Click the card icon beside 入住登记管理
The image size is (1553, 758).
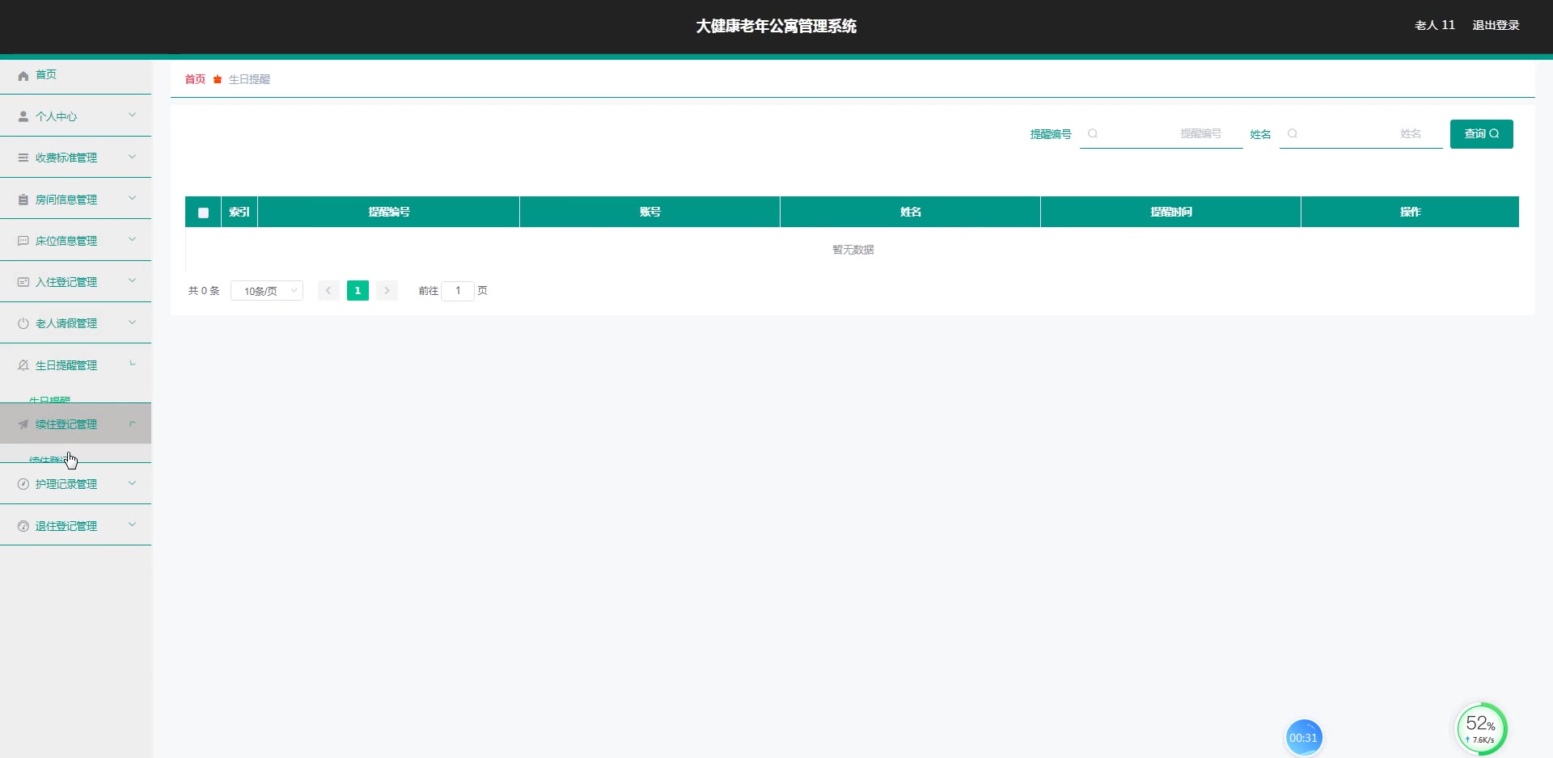coord(23,282)
